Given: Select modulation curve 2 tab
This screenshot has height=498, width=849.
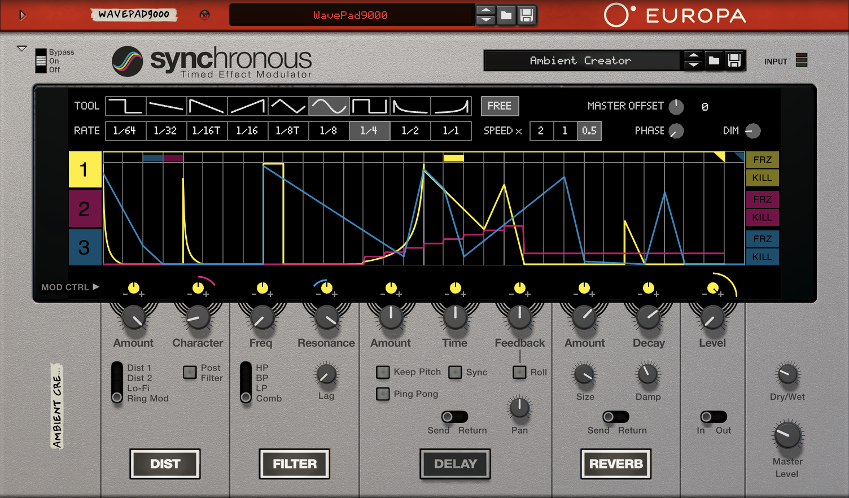Looking at the screenshot, I should [85, 208].
